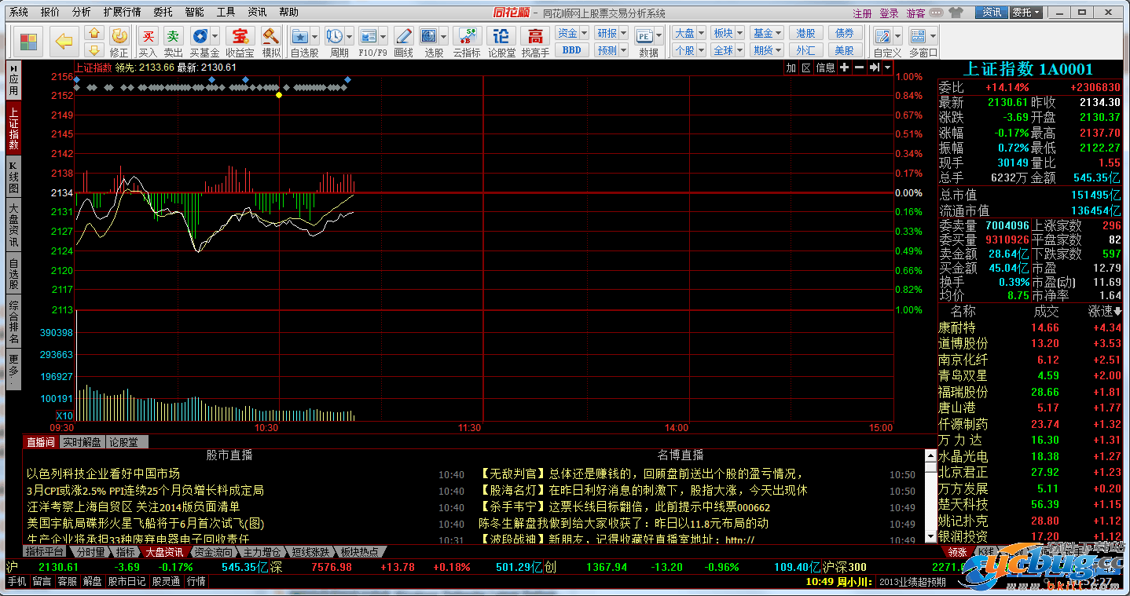1130x596 pixels.
Task: Toggle the 信息 info button above chart
Action: pos(825,68)
